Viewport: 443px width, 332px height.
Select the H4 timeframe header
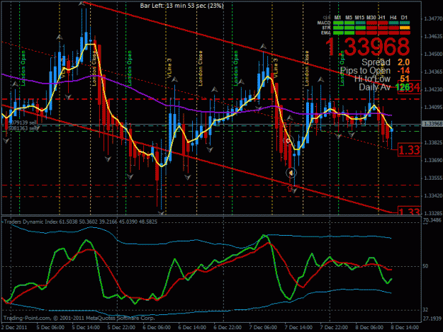coord(393,18)
